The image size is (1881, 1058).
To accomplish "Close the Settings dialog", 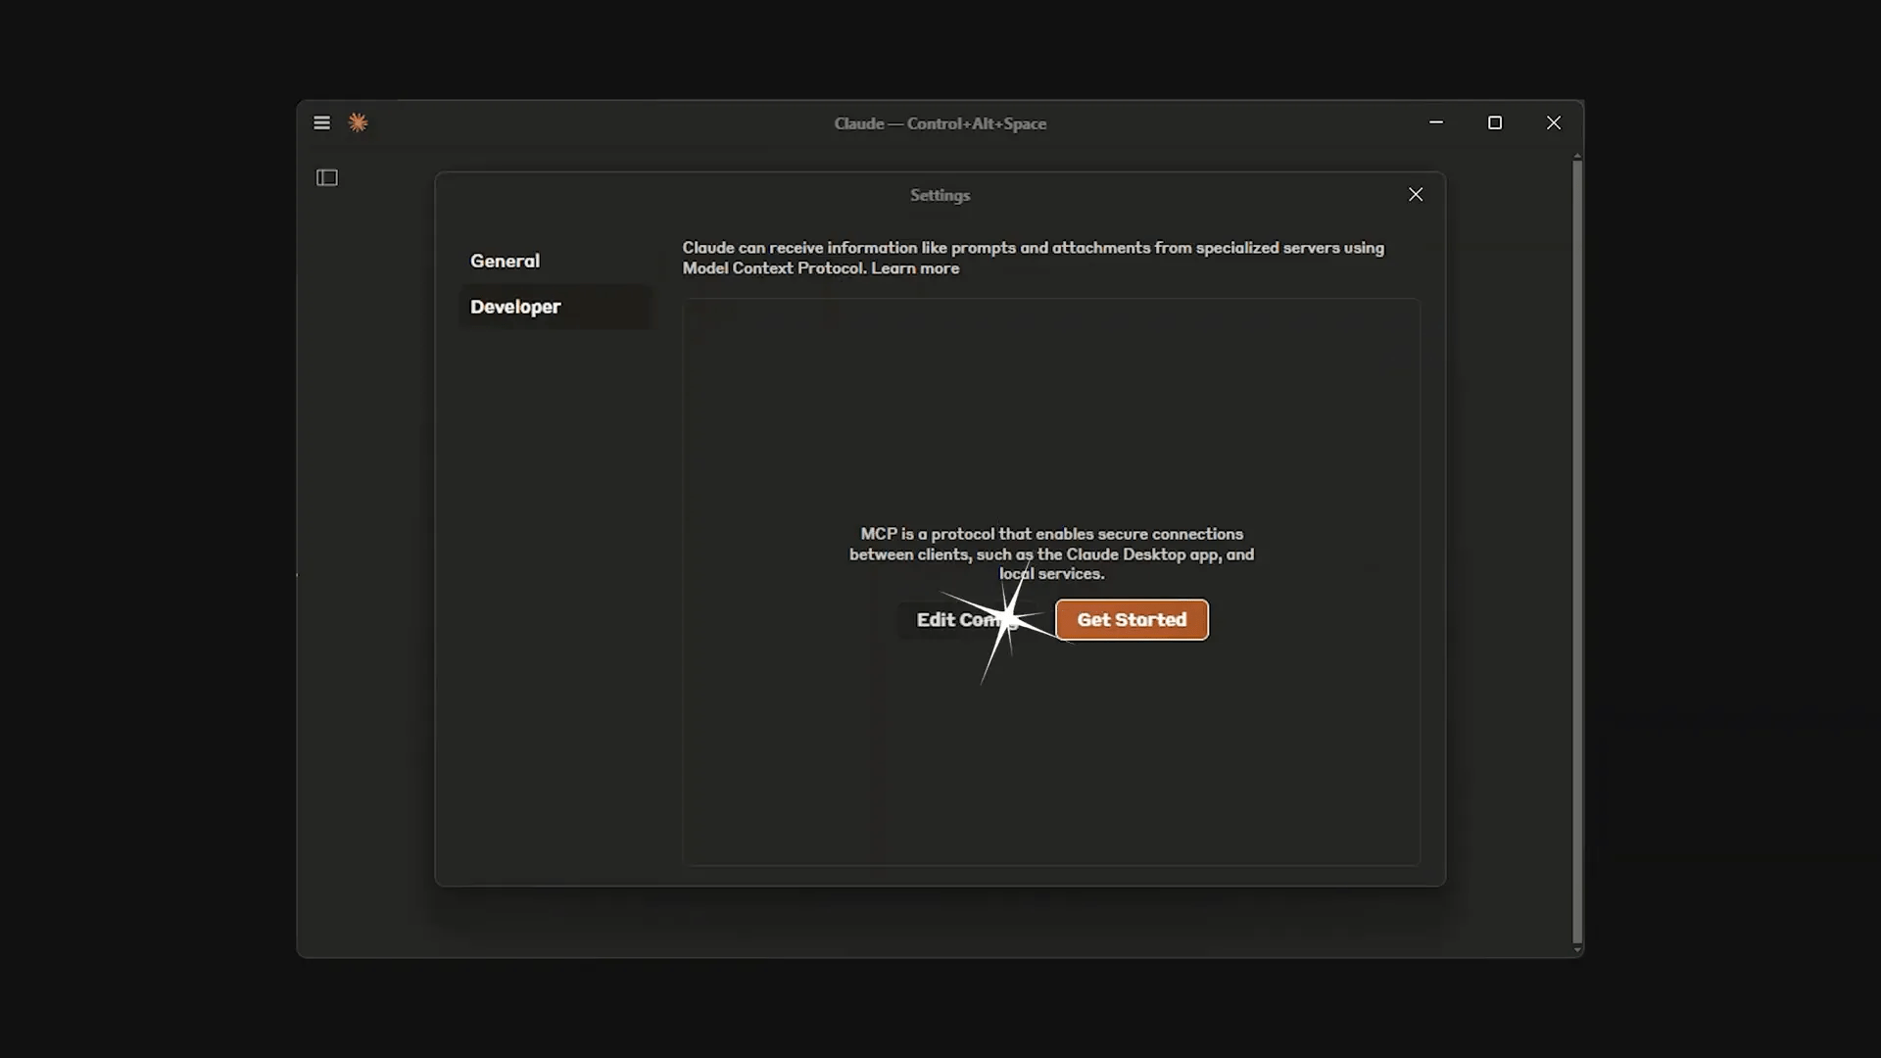I will (x=1416, y=194).
